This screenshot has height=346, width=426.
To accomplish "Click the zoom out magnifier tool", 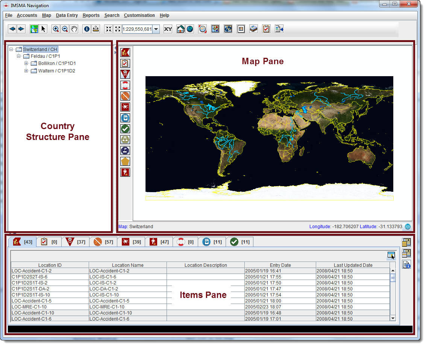I will click(65, 29).
